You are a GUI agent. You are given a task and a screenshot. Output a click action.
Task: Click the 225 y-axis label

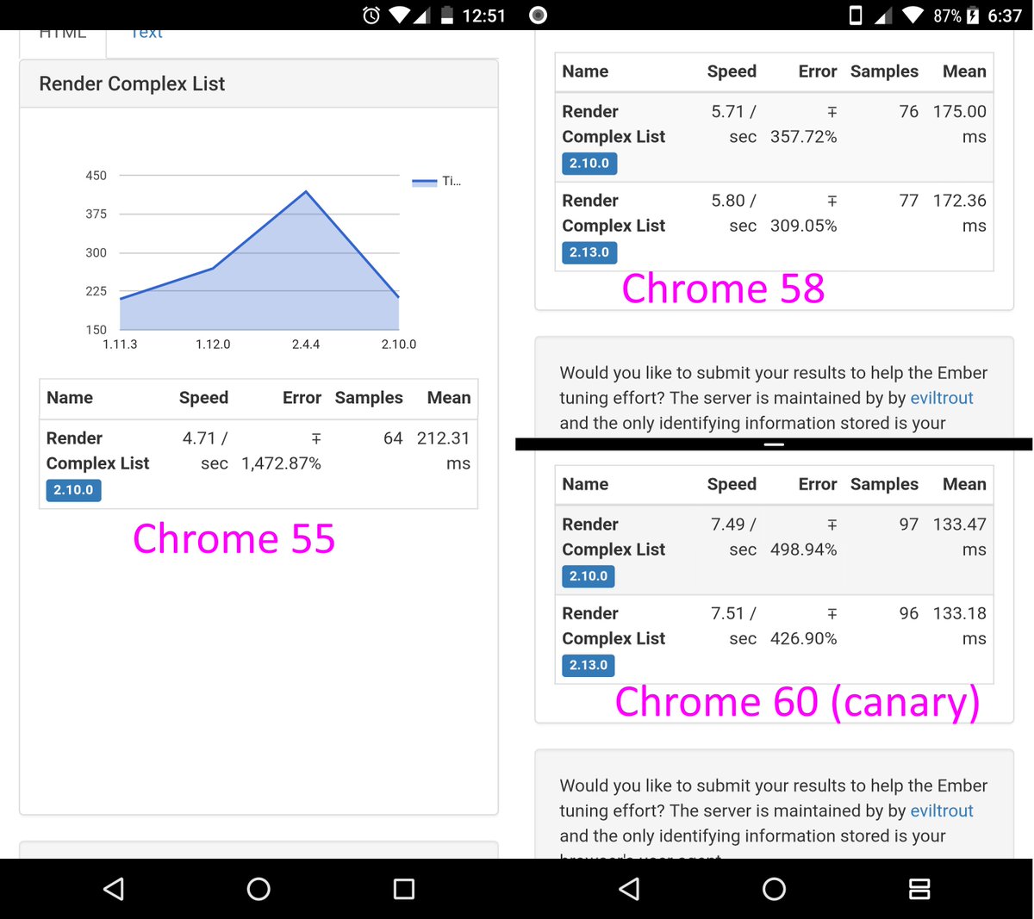tap(97, 291)
